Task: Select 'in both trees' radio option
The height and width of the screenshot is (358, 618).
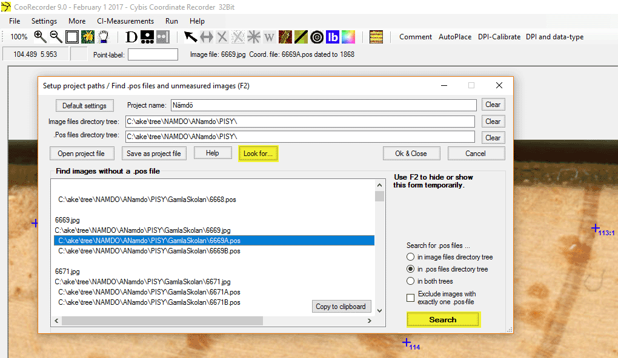Action: pyautogui.click(x=410, y=281)
